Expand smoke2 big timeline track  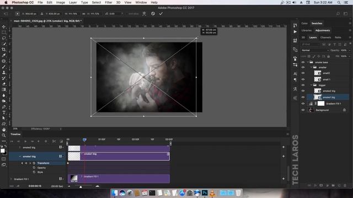pos(20,147)
